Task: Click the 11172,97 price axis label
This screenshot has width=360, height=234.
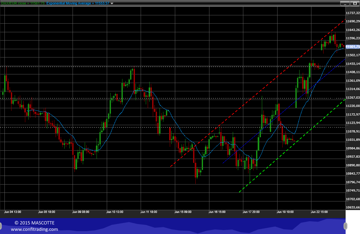Action: [353, 114]
